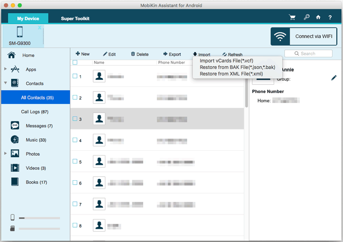Viewport: 343px width, 242px height.
Task: Click the WiFi signal icon
Action: pyautogui.click(x=280, y=37)
